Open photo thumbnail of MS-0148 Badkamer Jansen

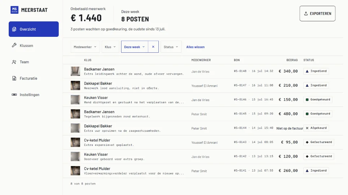click(75, 71)
